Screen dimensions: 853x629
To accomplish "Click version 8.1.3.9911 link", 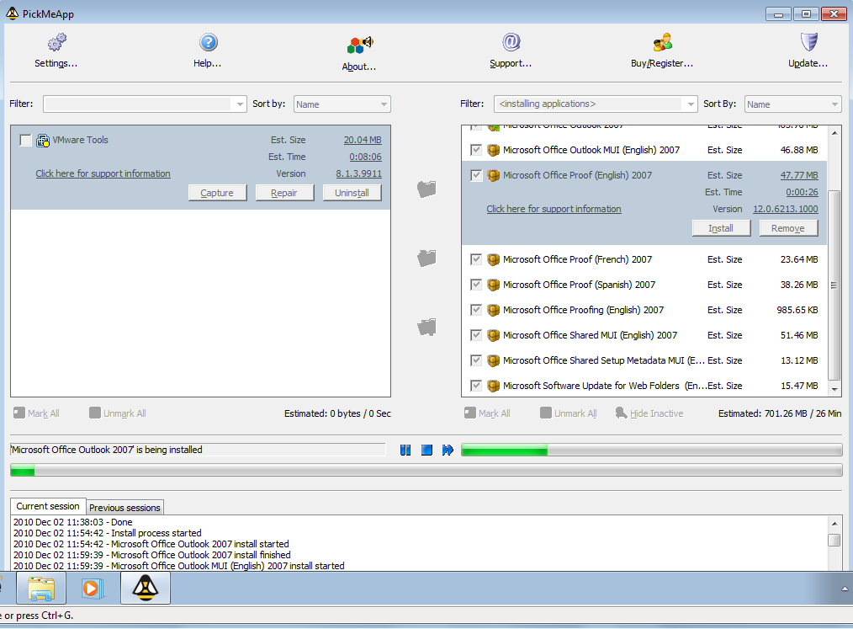I will 358,173.
